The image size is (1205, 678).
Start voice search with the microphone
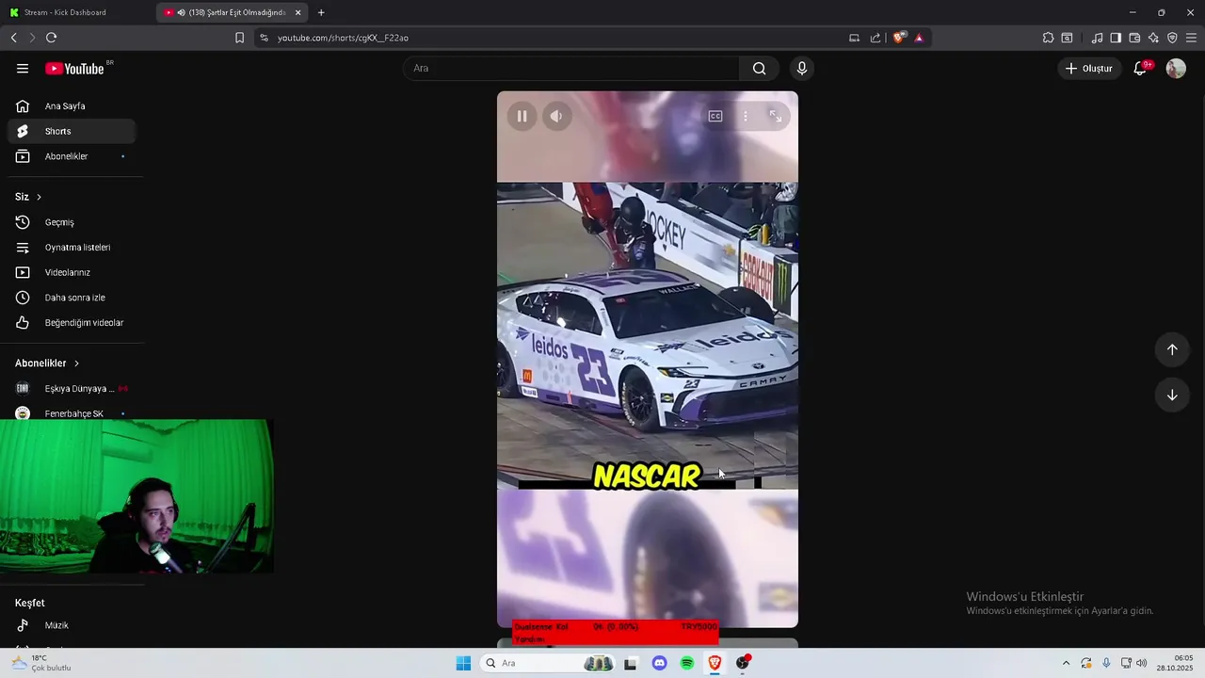tap(802, 68)
